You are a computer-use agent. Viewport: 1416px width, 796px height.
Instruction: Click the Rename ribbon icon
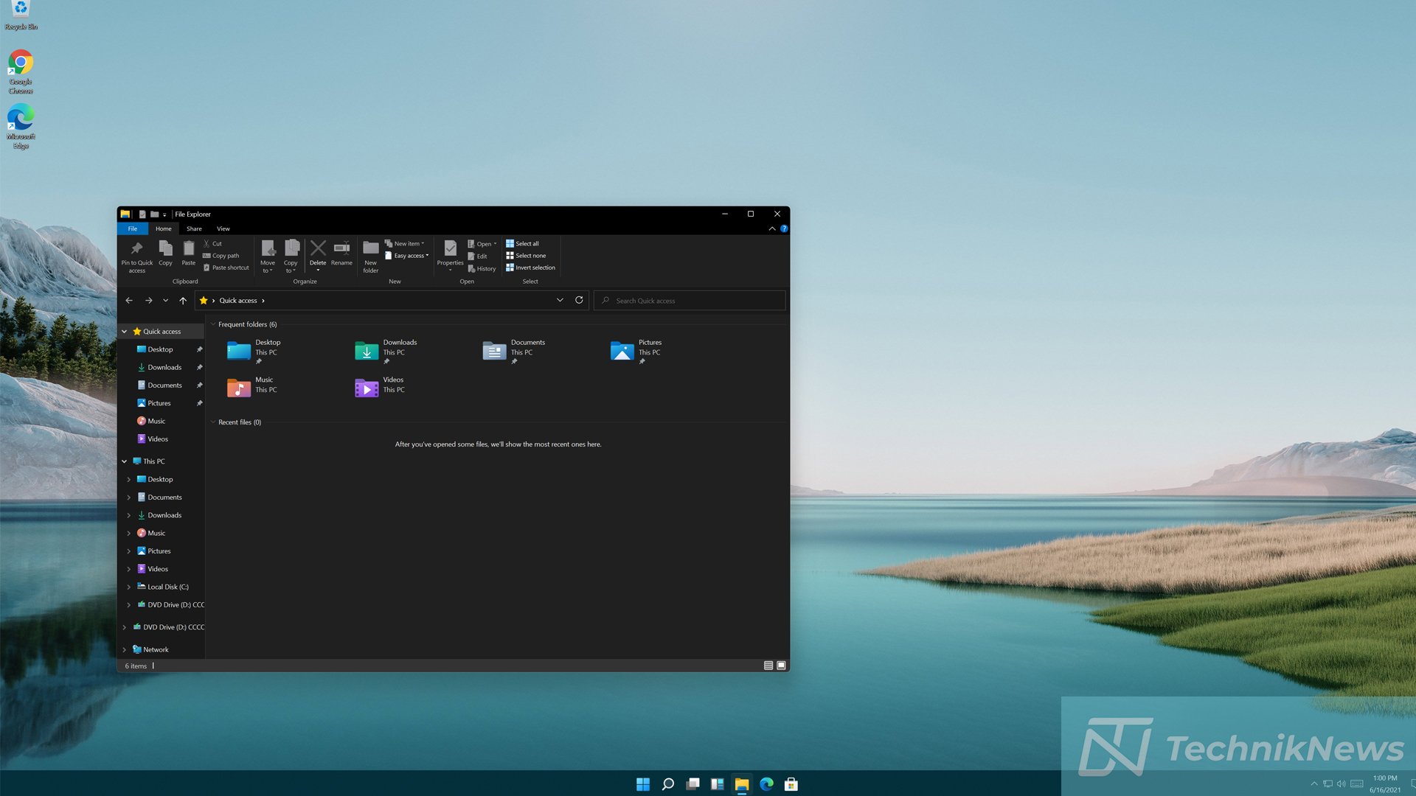(341, 248)
